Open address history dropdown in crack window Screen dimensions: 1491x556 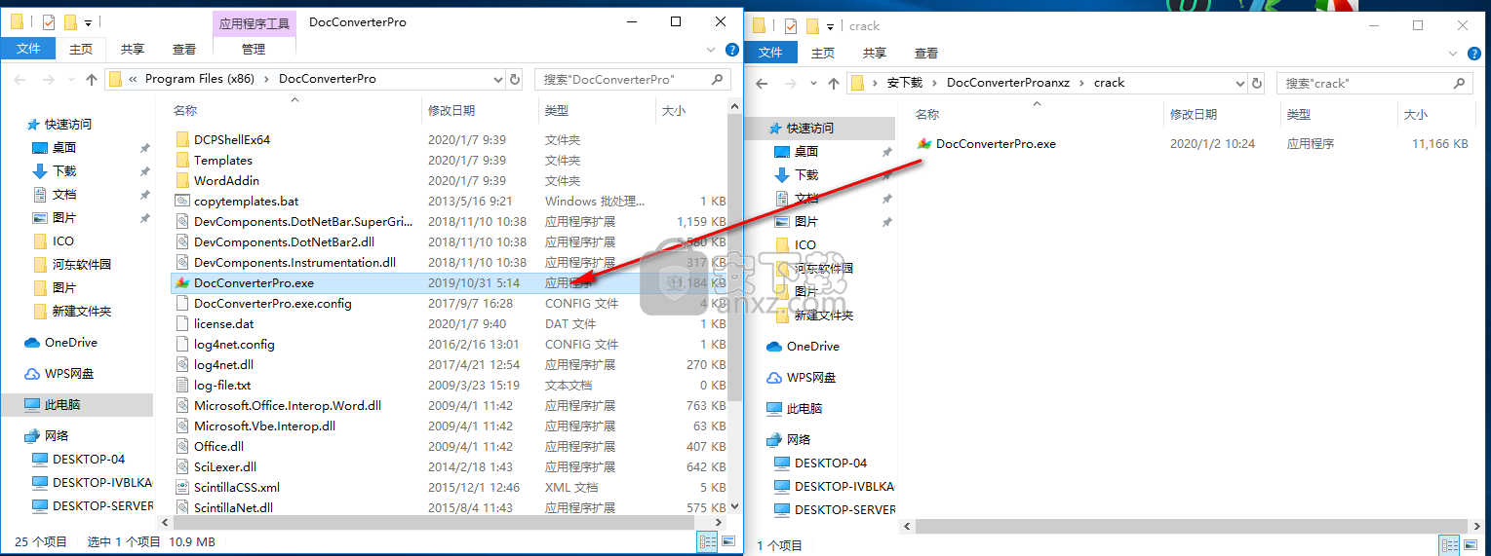pyautogui.click(x=1241, y=83)
